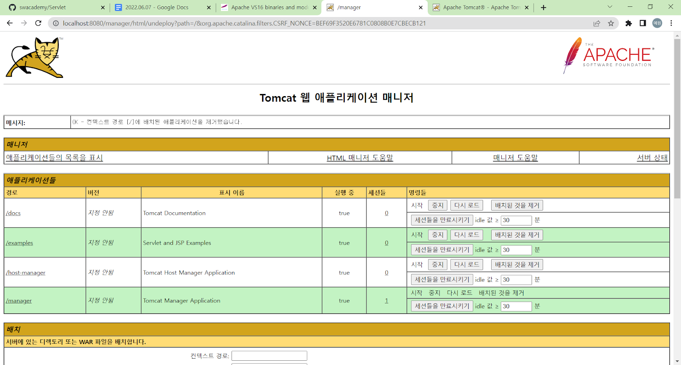This screenshot has height=365, width=681.
Task: Click 중지 (stop) for /host-manager
Action: (438, 265)
